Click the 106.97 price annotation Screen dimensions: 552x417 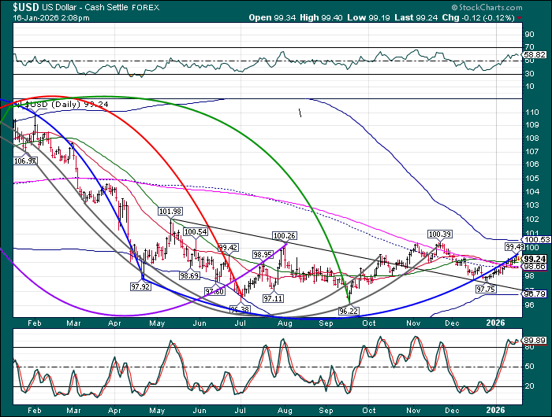[25, 161]
